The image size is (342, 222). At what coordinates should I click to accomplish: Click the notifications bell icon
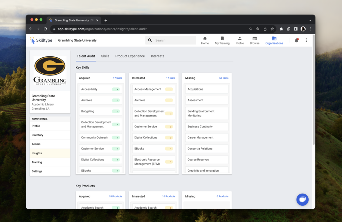[296, 40]
